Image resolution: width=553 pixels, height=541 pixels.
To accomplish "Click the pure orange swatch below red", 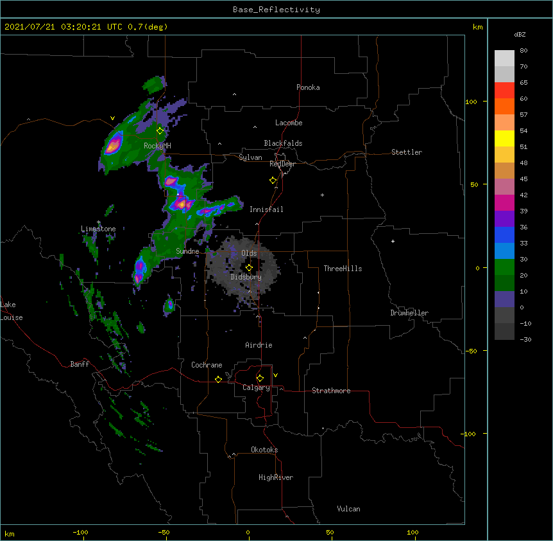I will pos(504,106).
